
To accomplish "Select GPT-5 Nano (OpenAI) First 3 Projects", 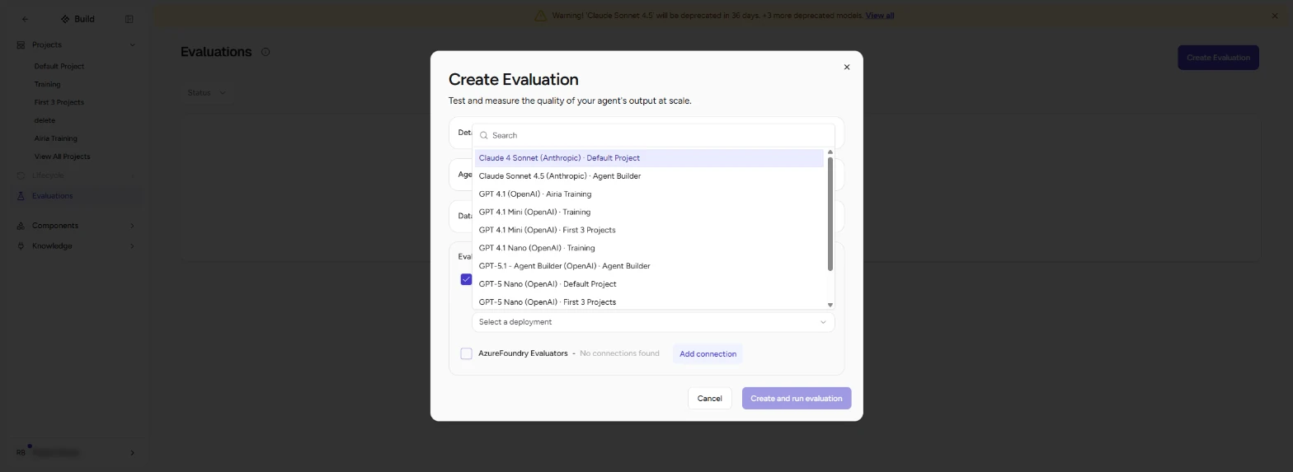I will tap(649, 301).
